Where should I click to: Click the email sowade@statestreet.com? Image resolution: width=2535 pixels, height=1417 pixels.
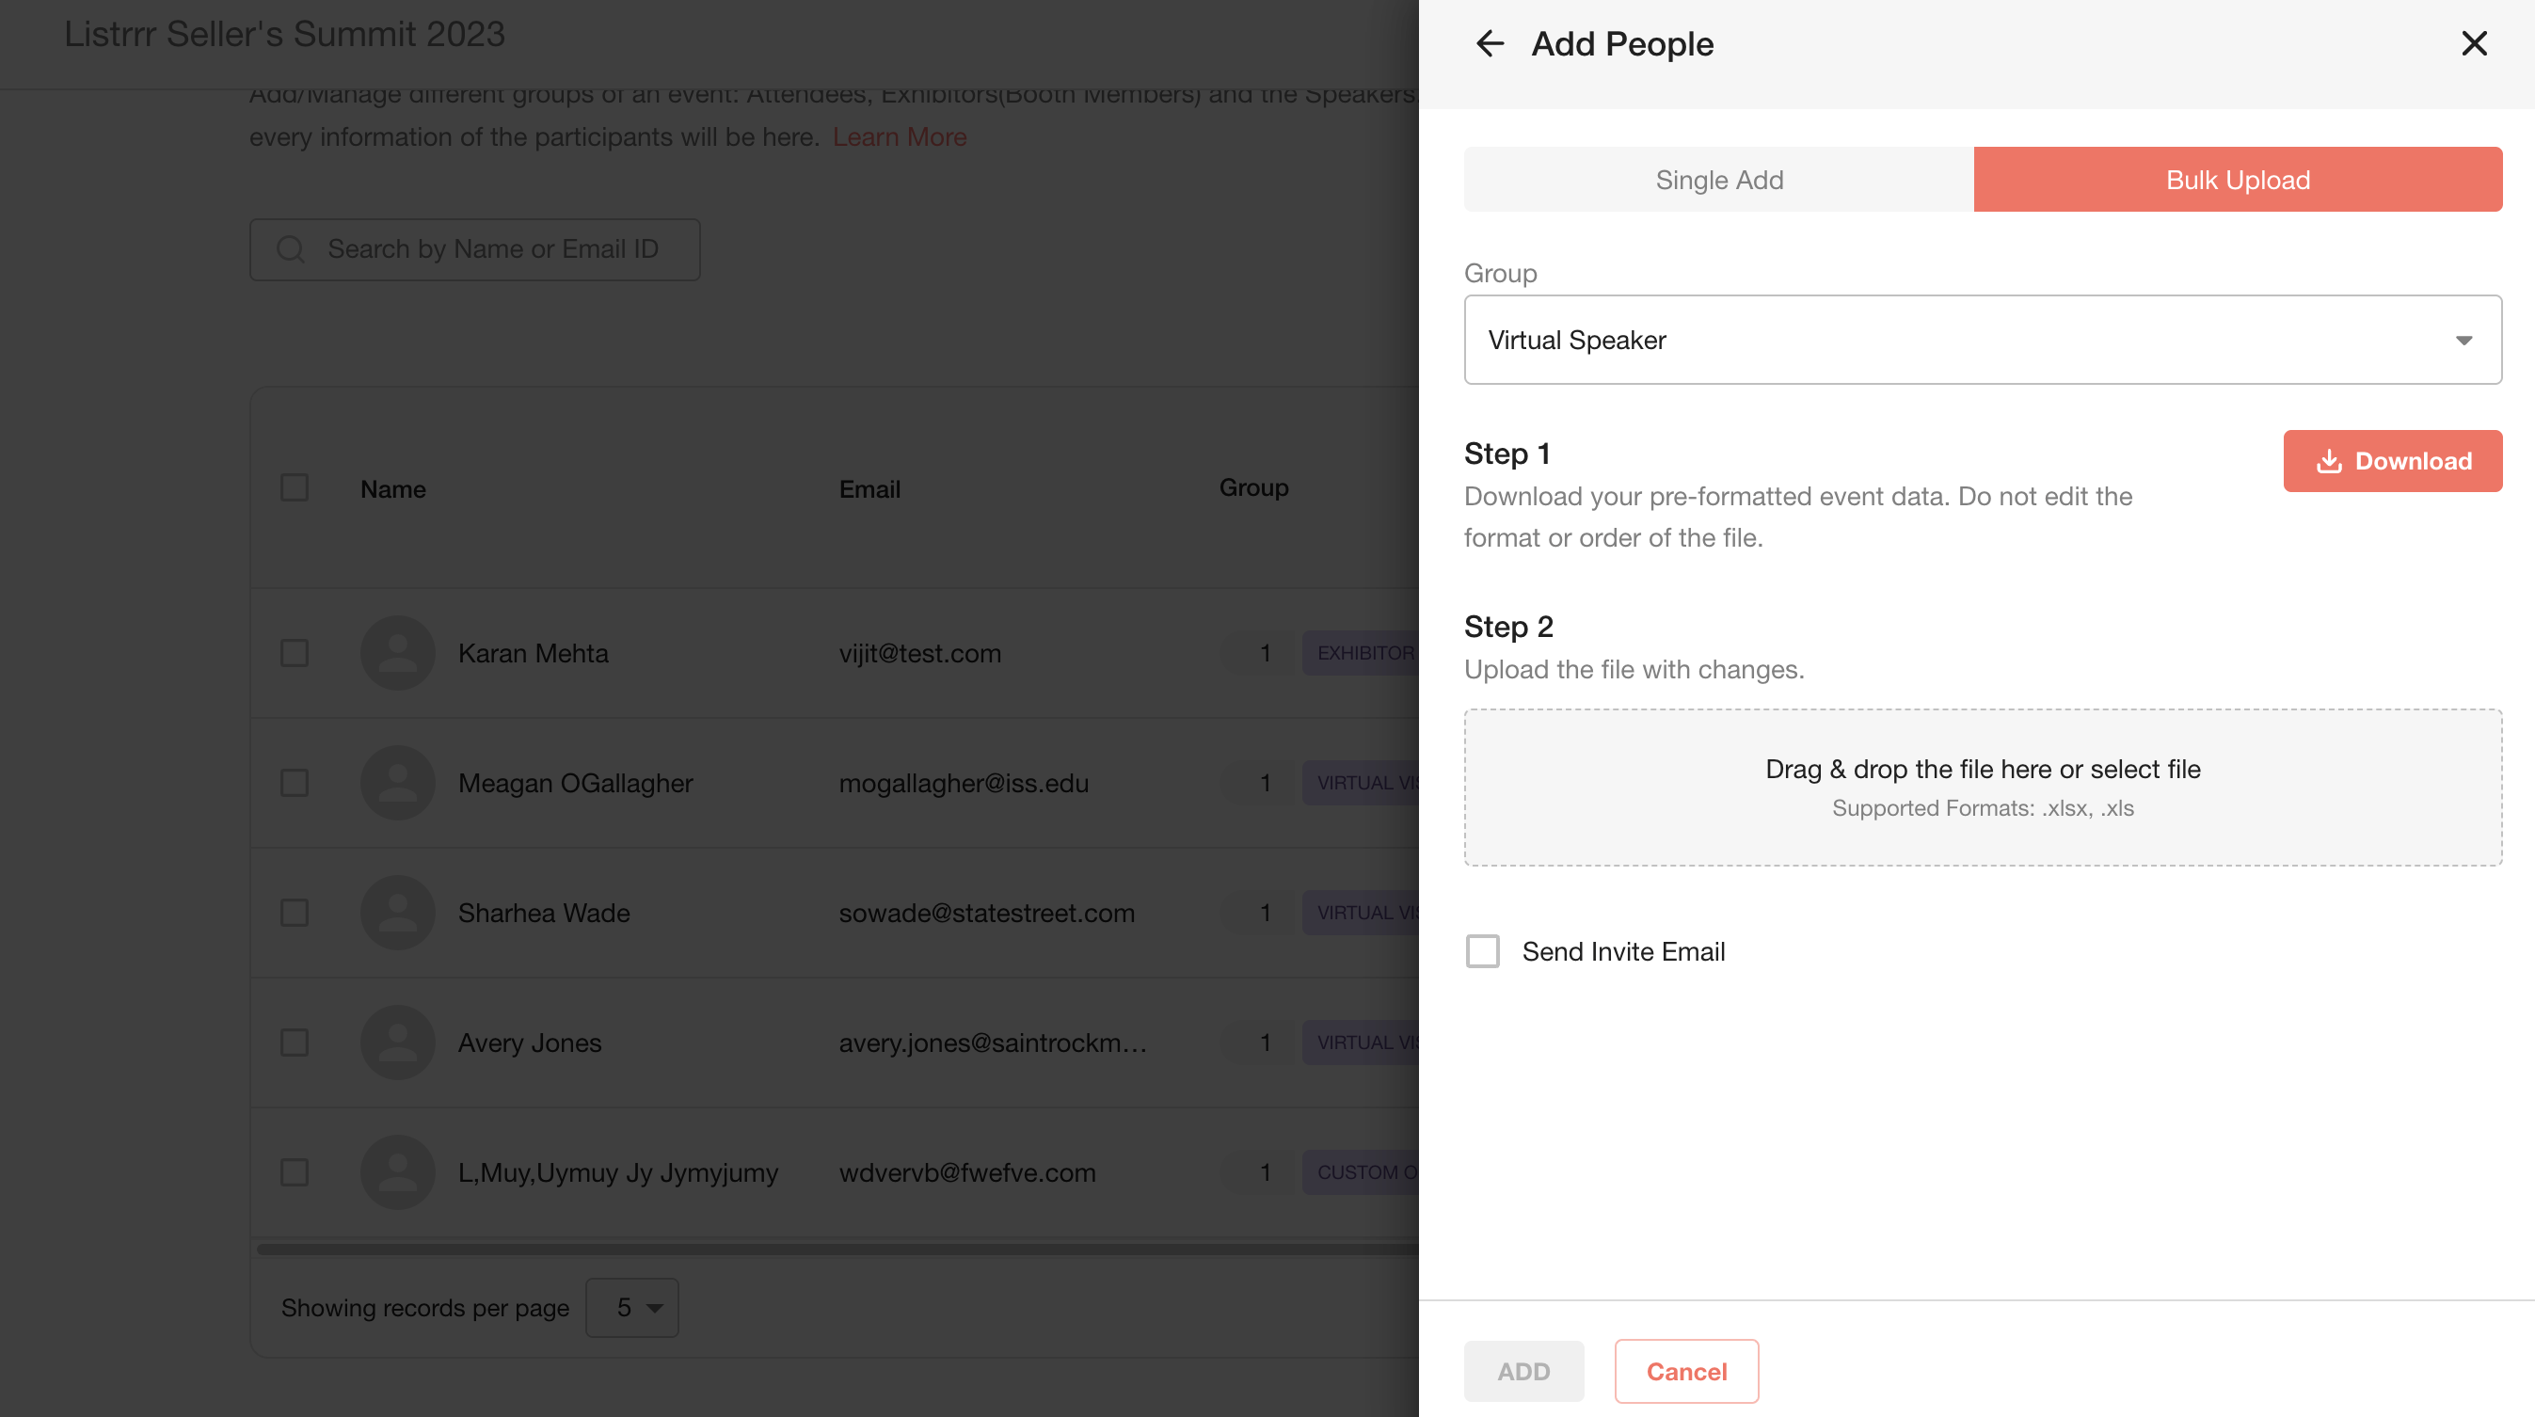point(986,914)
